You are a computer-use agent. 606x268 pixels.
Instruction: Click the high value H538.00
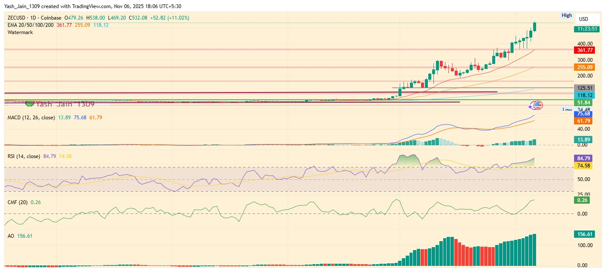click(x=95, y=18)
